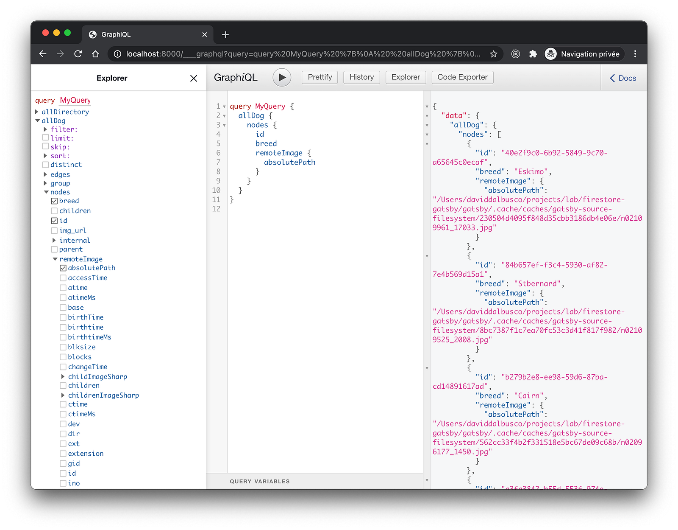Expand the Query Variables panel
678x530 pixels.
[x=260, y=481]
